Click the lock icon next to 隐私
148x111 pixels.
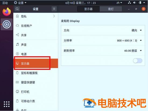[x=17, y=16]
